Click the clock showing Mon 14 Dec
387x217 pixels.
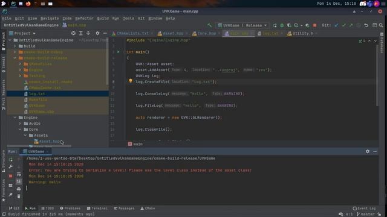336,4
